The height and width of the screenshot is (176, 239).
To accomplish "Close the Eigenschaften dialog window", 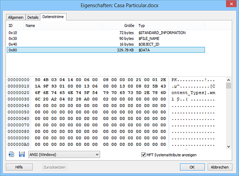I will pos(231,4).
